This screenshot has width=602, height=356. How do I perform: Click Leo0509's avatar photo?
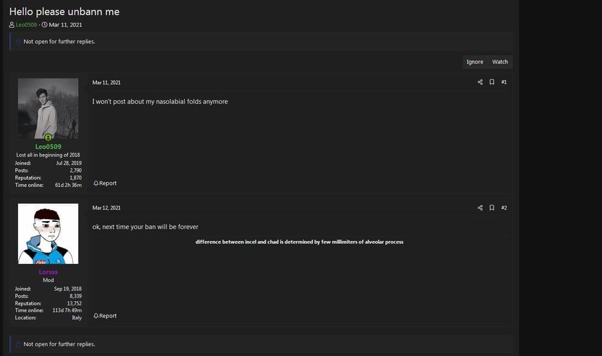[x=48, y=108]
